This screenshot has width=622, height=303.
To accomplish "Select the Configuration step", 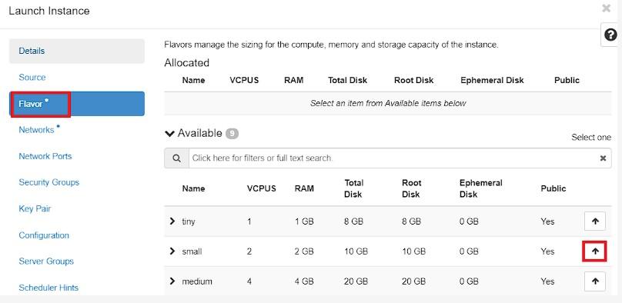I will (x=44, y=235).
